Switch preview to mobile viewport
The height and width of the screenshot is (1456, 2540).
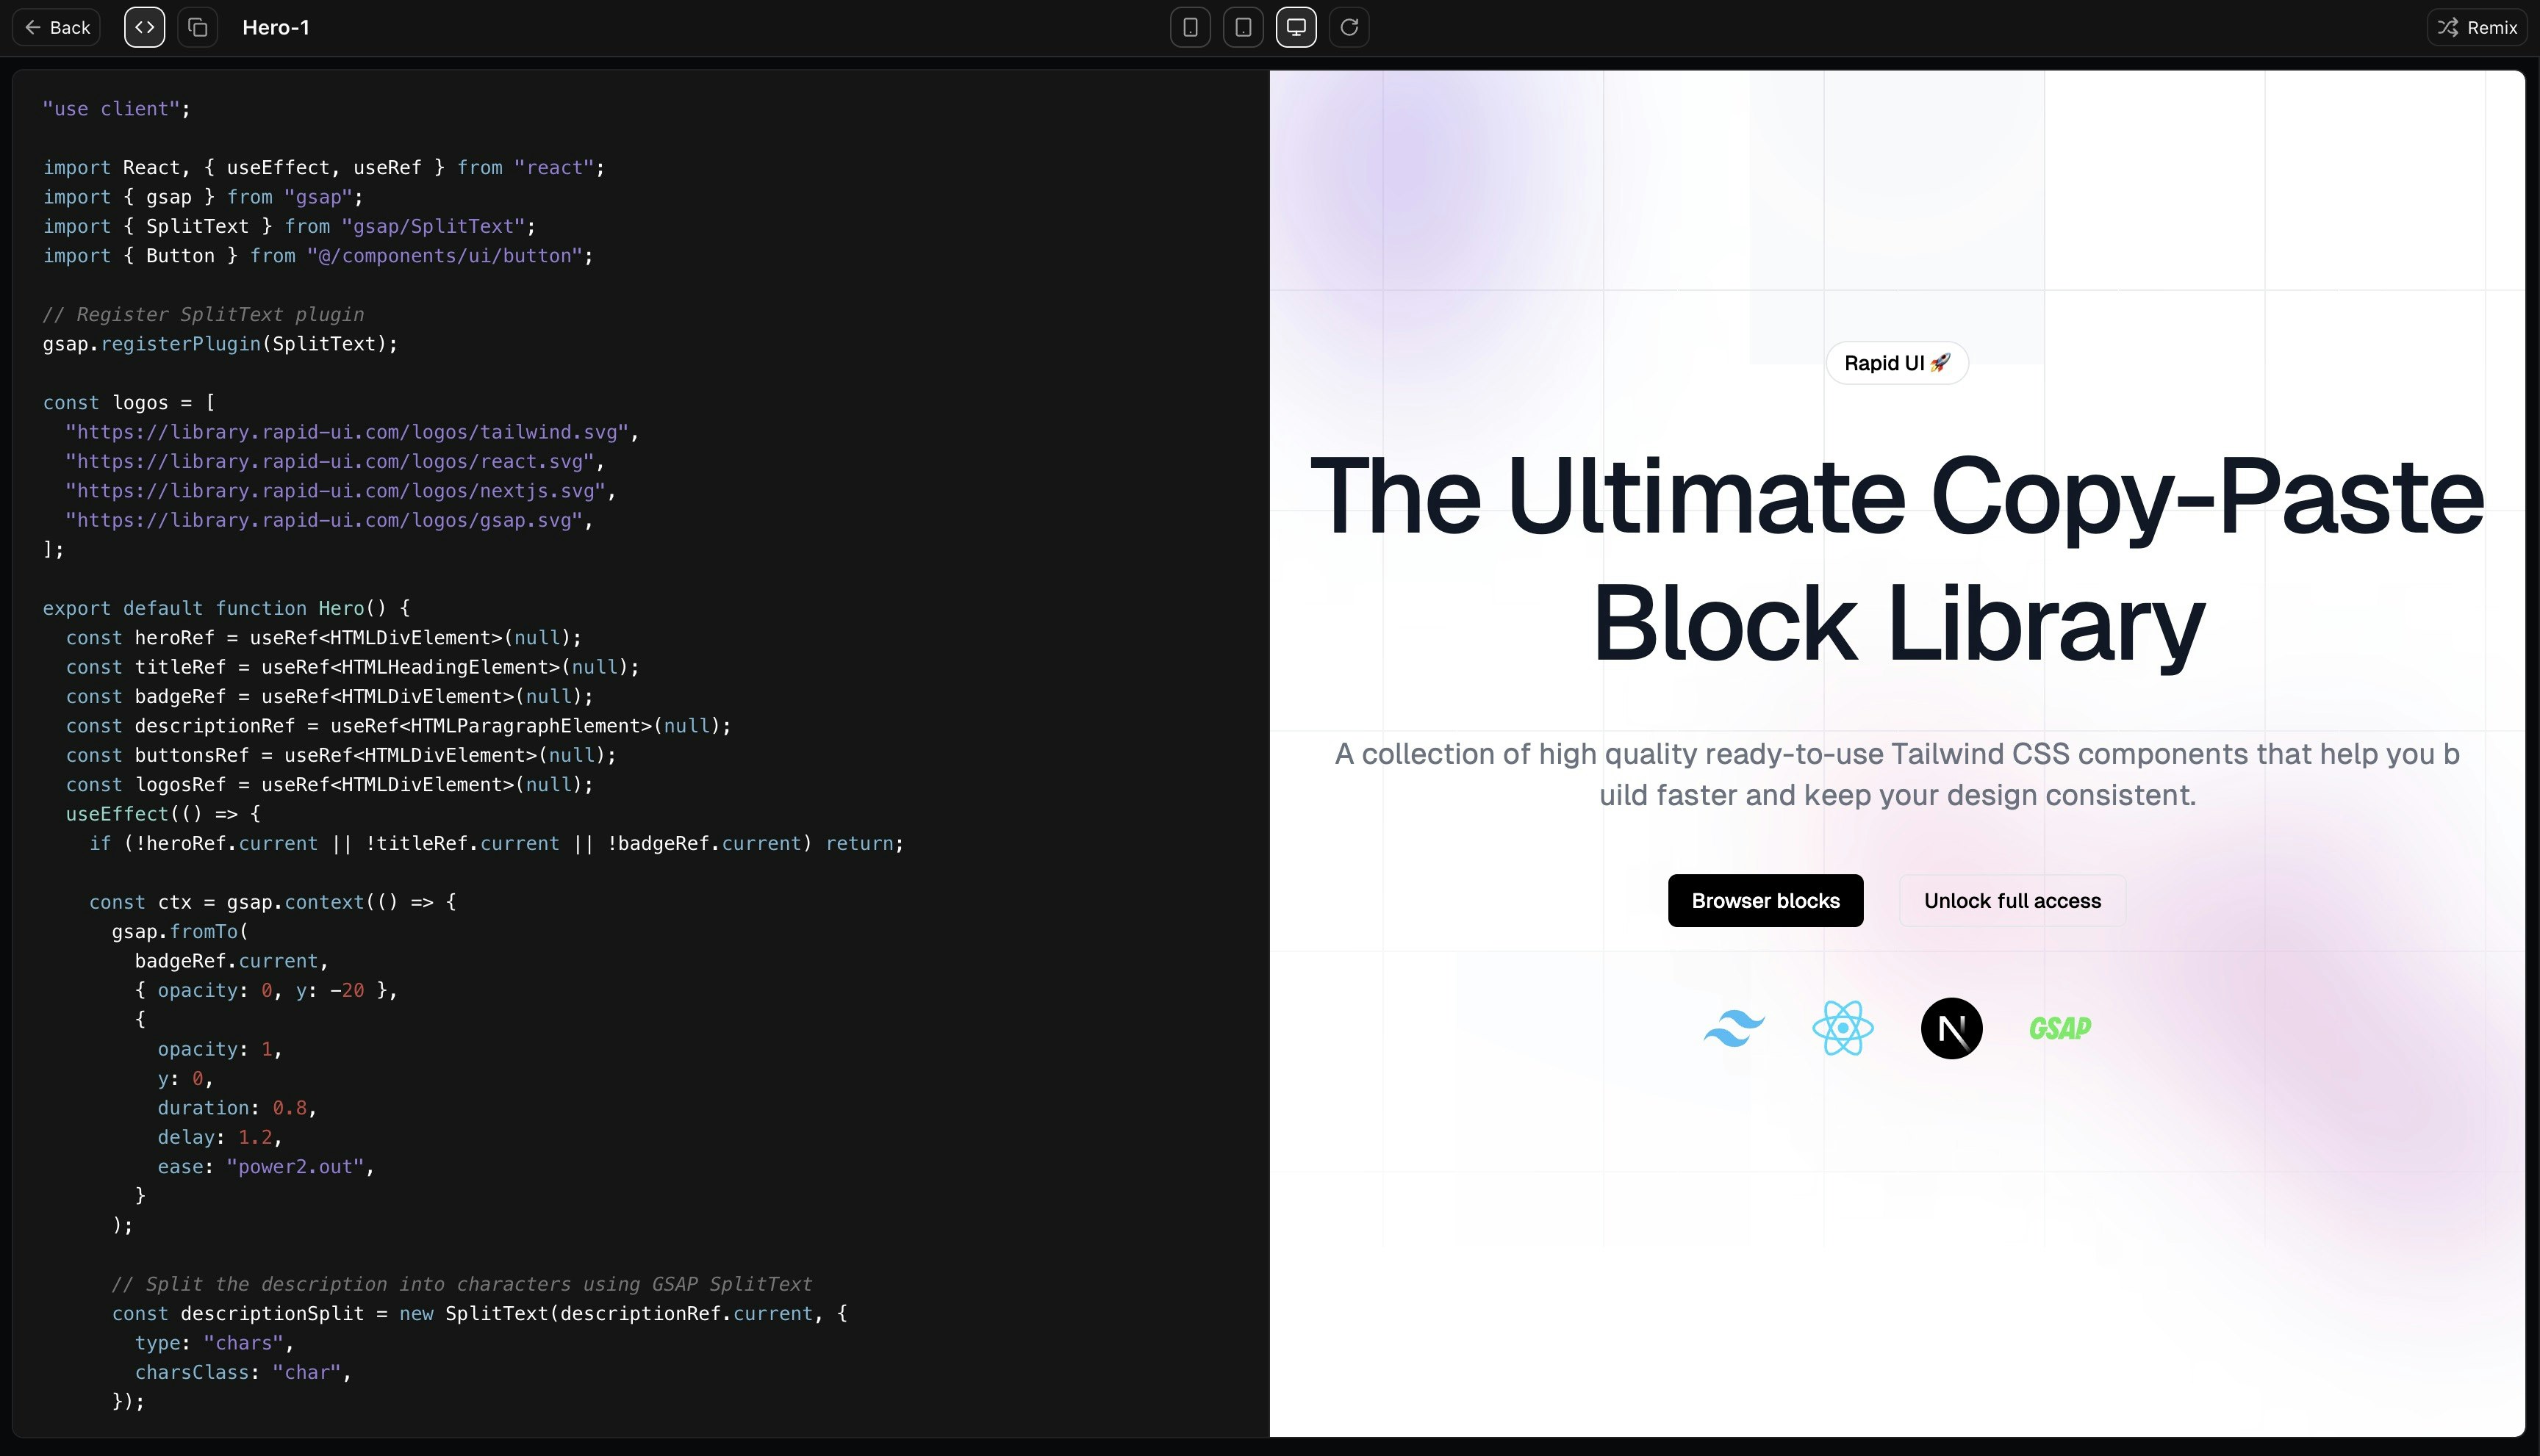[1189, 27]
